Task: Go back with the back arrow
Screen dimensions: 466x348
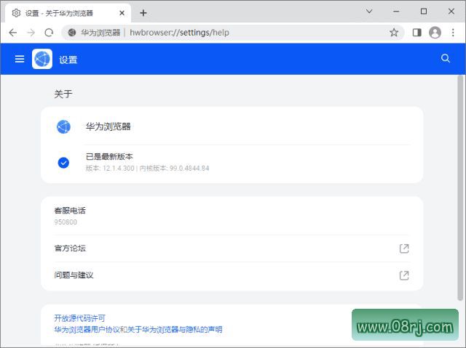Action: (x=13, y=32)
